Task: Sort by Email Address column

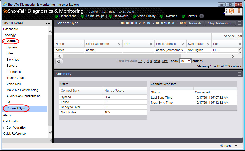Action: click(170, 44)
